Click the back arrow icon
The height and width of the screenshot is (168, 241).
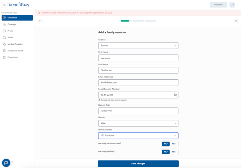40,21
